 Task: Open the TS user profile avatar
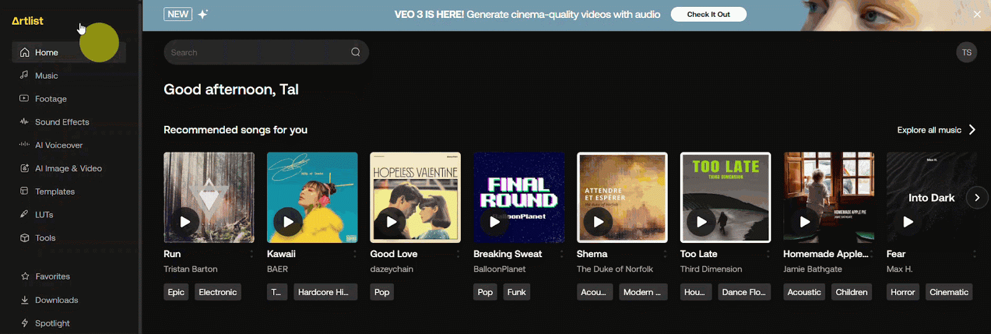pos(966,53)
